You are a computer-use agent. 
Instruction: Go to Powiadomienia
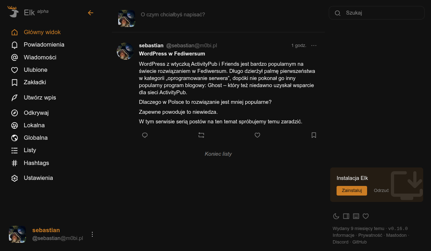(x=44, y=45)
